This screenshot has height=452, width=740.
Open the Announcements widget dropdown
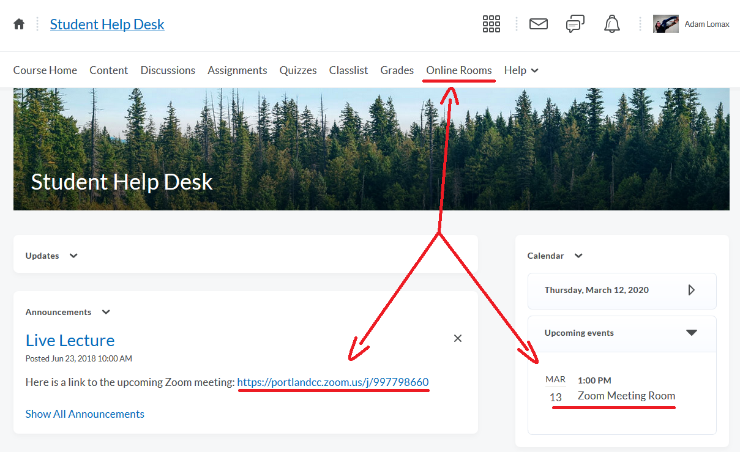[106, 312]
